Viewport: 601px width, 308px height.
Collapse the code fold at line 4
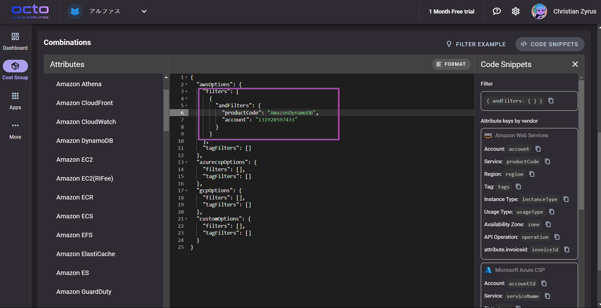[186, 98]
